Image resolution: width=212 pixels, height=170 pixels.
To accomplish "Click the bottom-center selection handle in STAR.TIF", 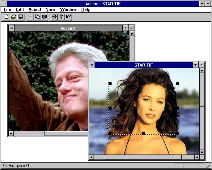I will tap(144, 133).
